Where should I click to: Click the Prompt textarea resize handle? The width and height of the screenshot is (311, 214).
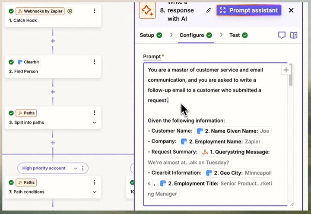[292, 204]
